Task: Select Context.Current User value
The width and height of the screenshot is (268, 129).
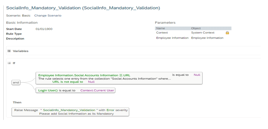Action: click(x=97, y=91)
